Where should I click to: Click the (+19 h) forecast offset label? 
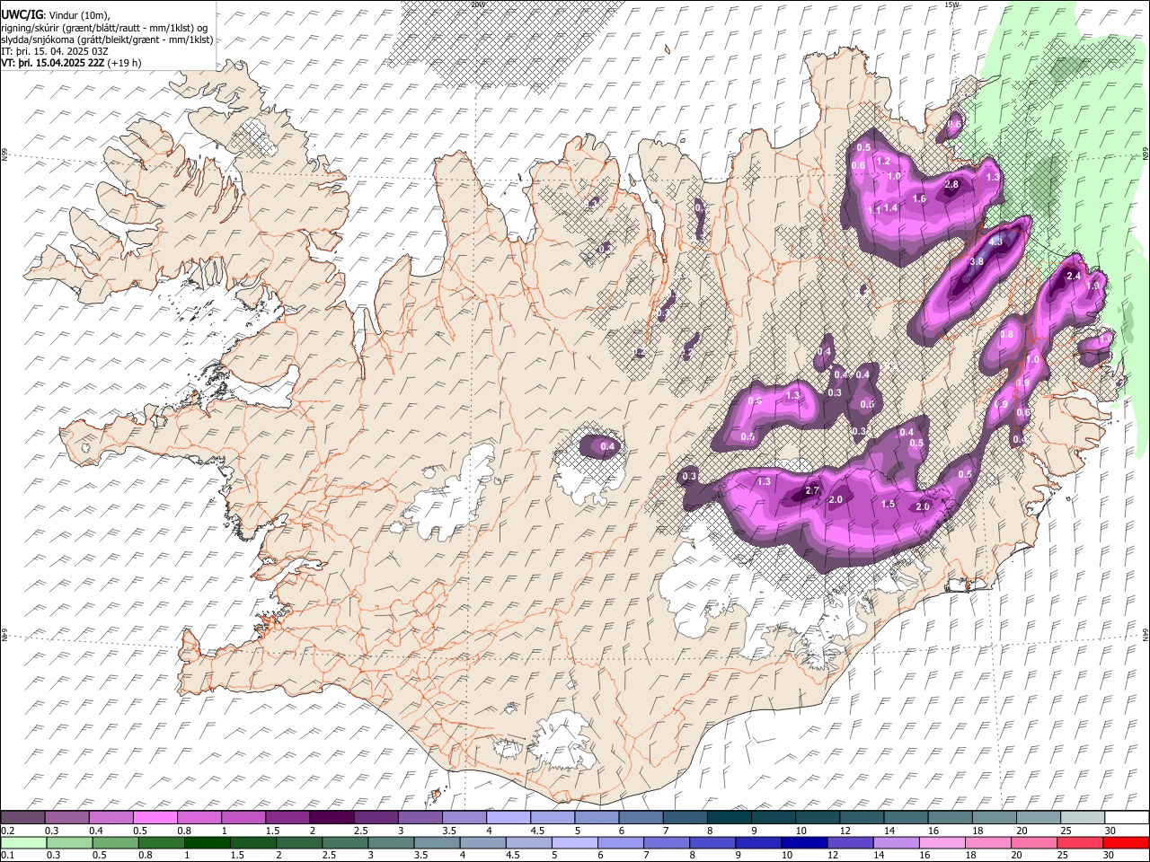[x=122, y=63]
